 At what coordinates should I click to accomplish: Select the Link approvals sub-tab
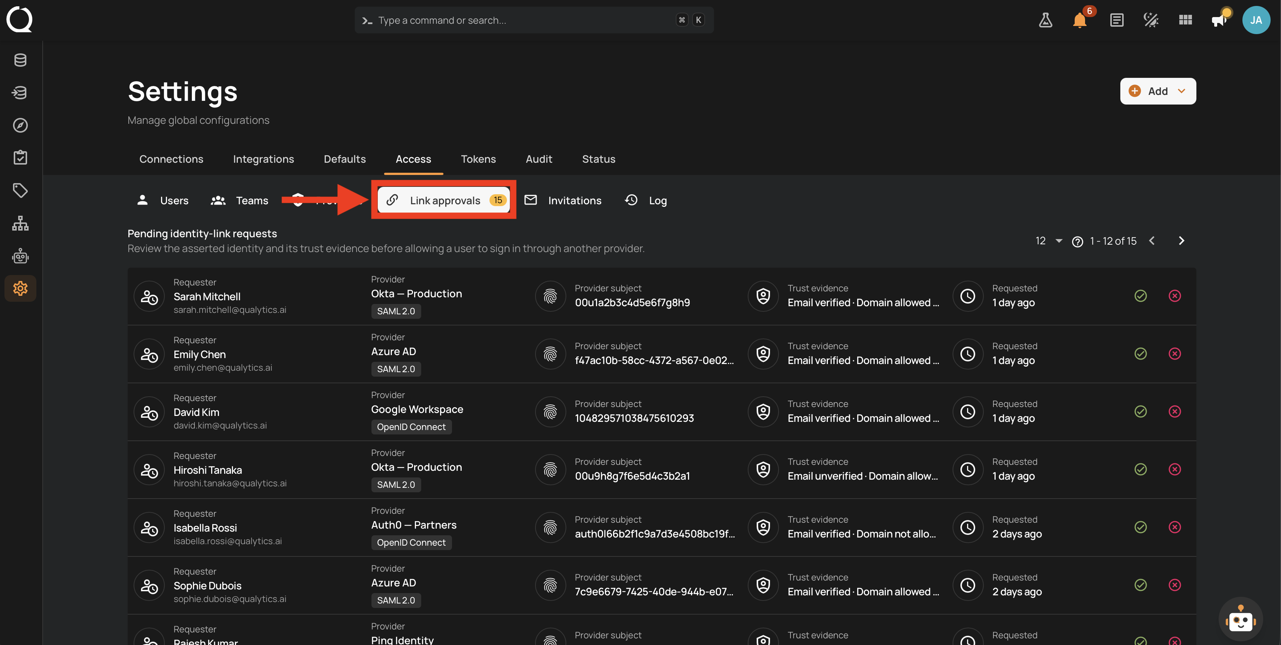coord(443,200)
